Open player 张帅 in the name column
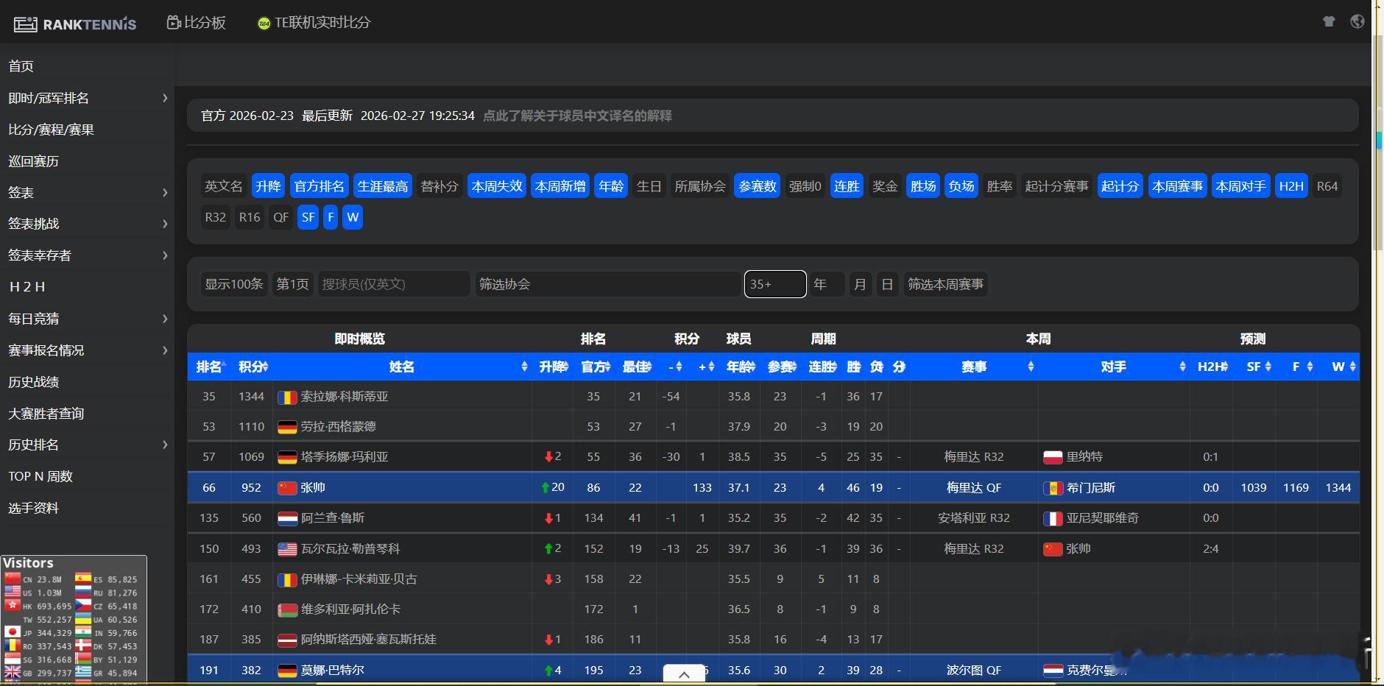 pos(313,487)
